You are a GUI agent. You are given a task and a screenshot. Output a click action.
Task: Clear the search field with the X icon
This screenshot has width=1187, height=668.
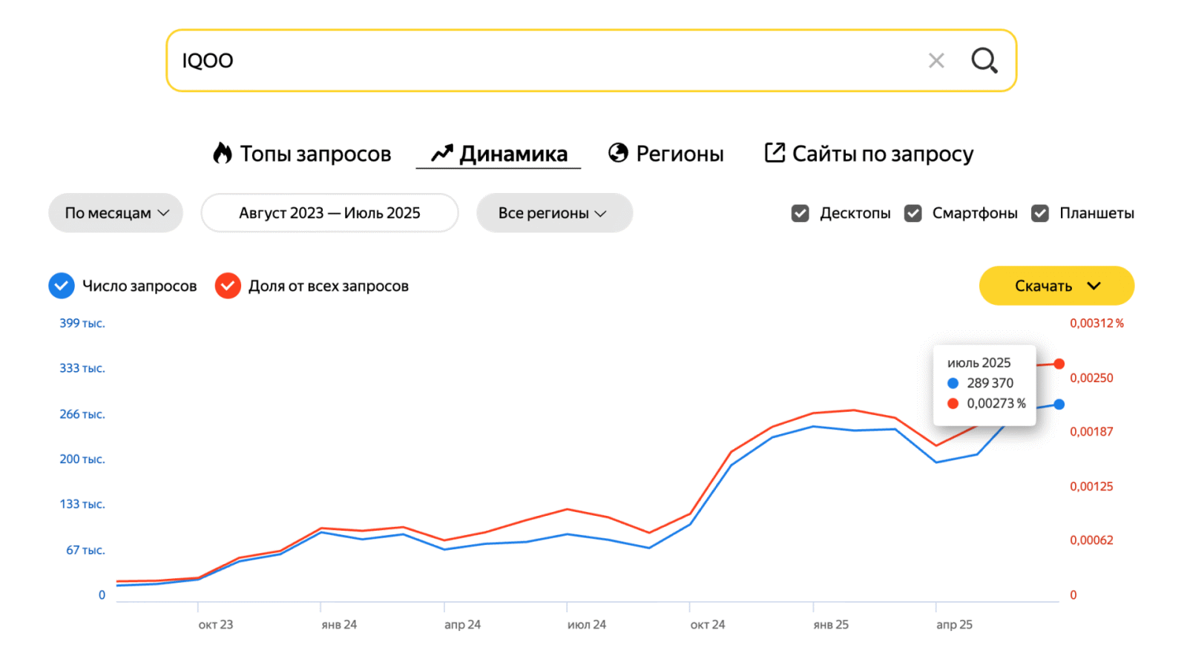click(x=936, y=61)
